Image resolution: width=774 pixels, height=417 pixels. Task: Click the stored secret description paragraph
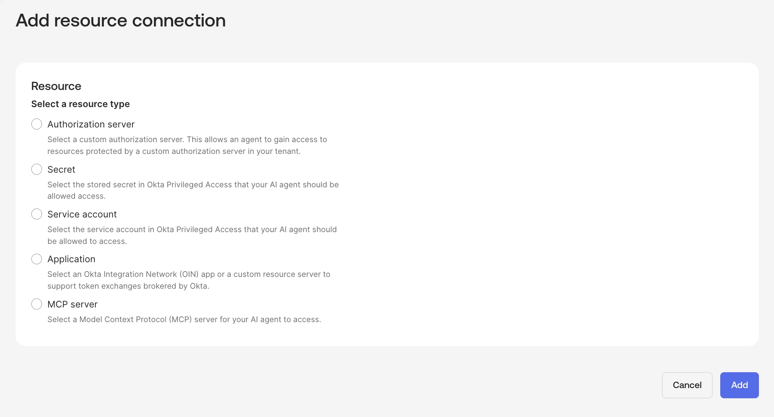193,190
